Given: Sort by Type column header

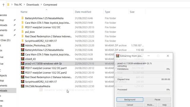Looking at the screenshot, I should (107, 12).
